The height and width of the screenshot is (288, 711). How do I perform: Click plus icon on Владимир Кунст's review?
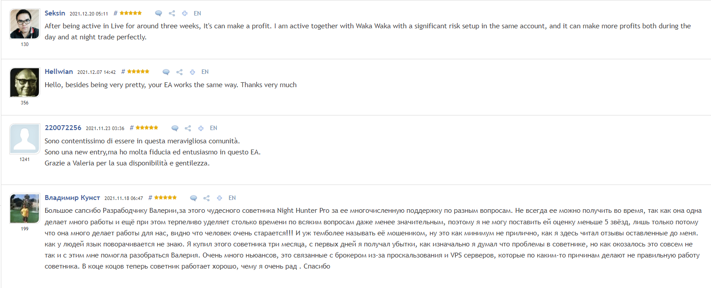coord(219,198)
